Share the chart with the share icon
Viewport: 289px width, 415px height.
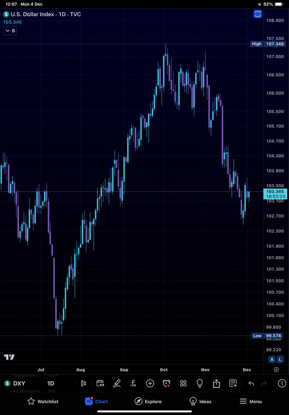(216, 383)
